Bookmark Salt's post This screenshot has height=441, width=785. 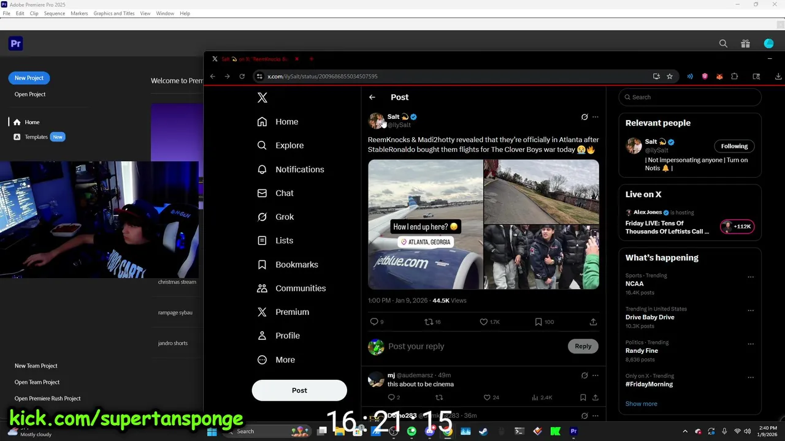click(x=538, y=322)
